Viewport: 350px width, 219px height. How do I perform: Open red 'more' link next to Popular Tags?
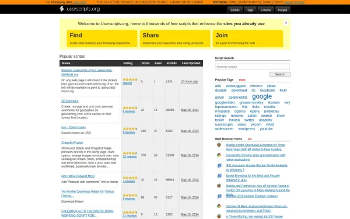tap(242, 80)
